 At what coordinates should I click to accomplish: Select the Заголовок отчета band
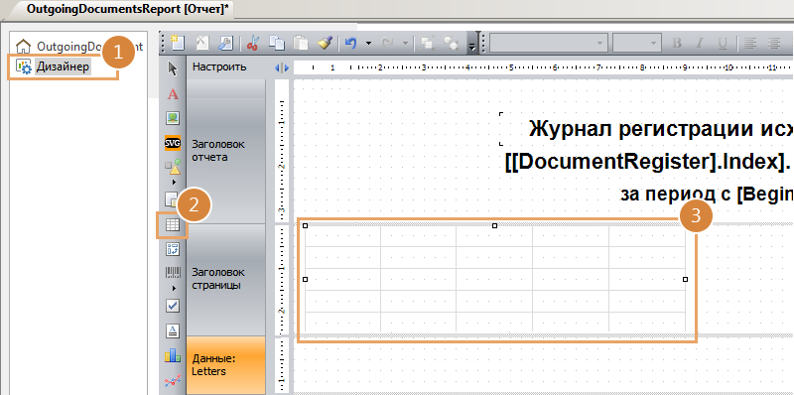coord(226,151)
